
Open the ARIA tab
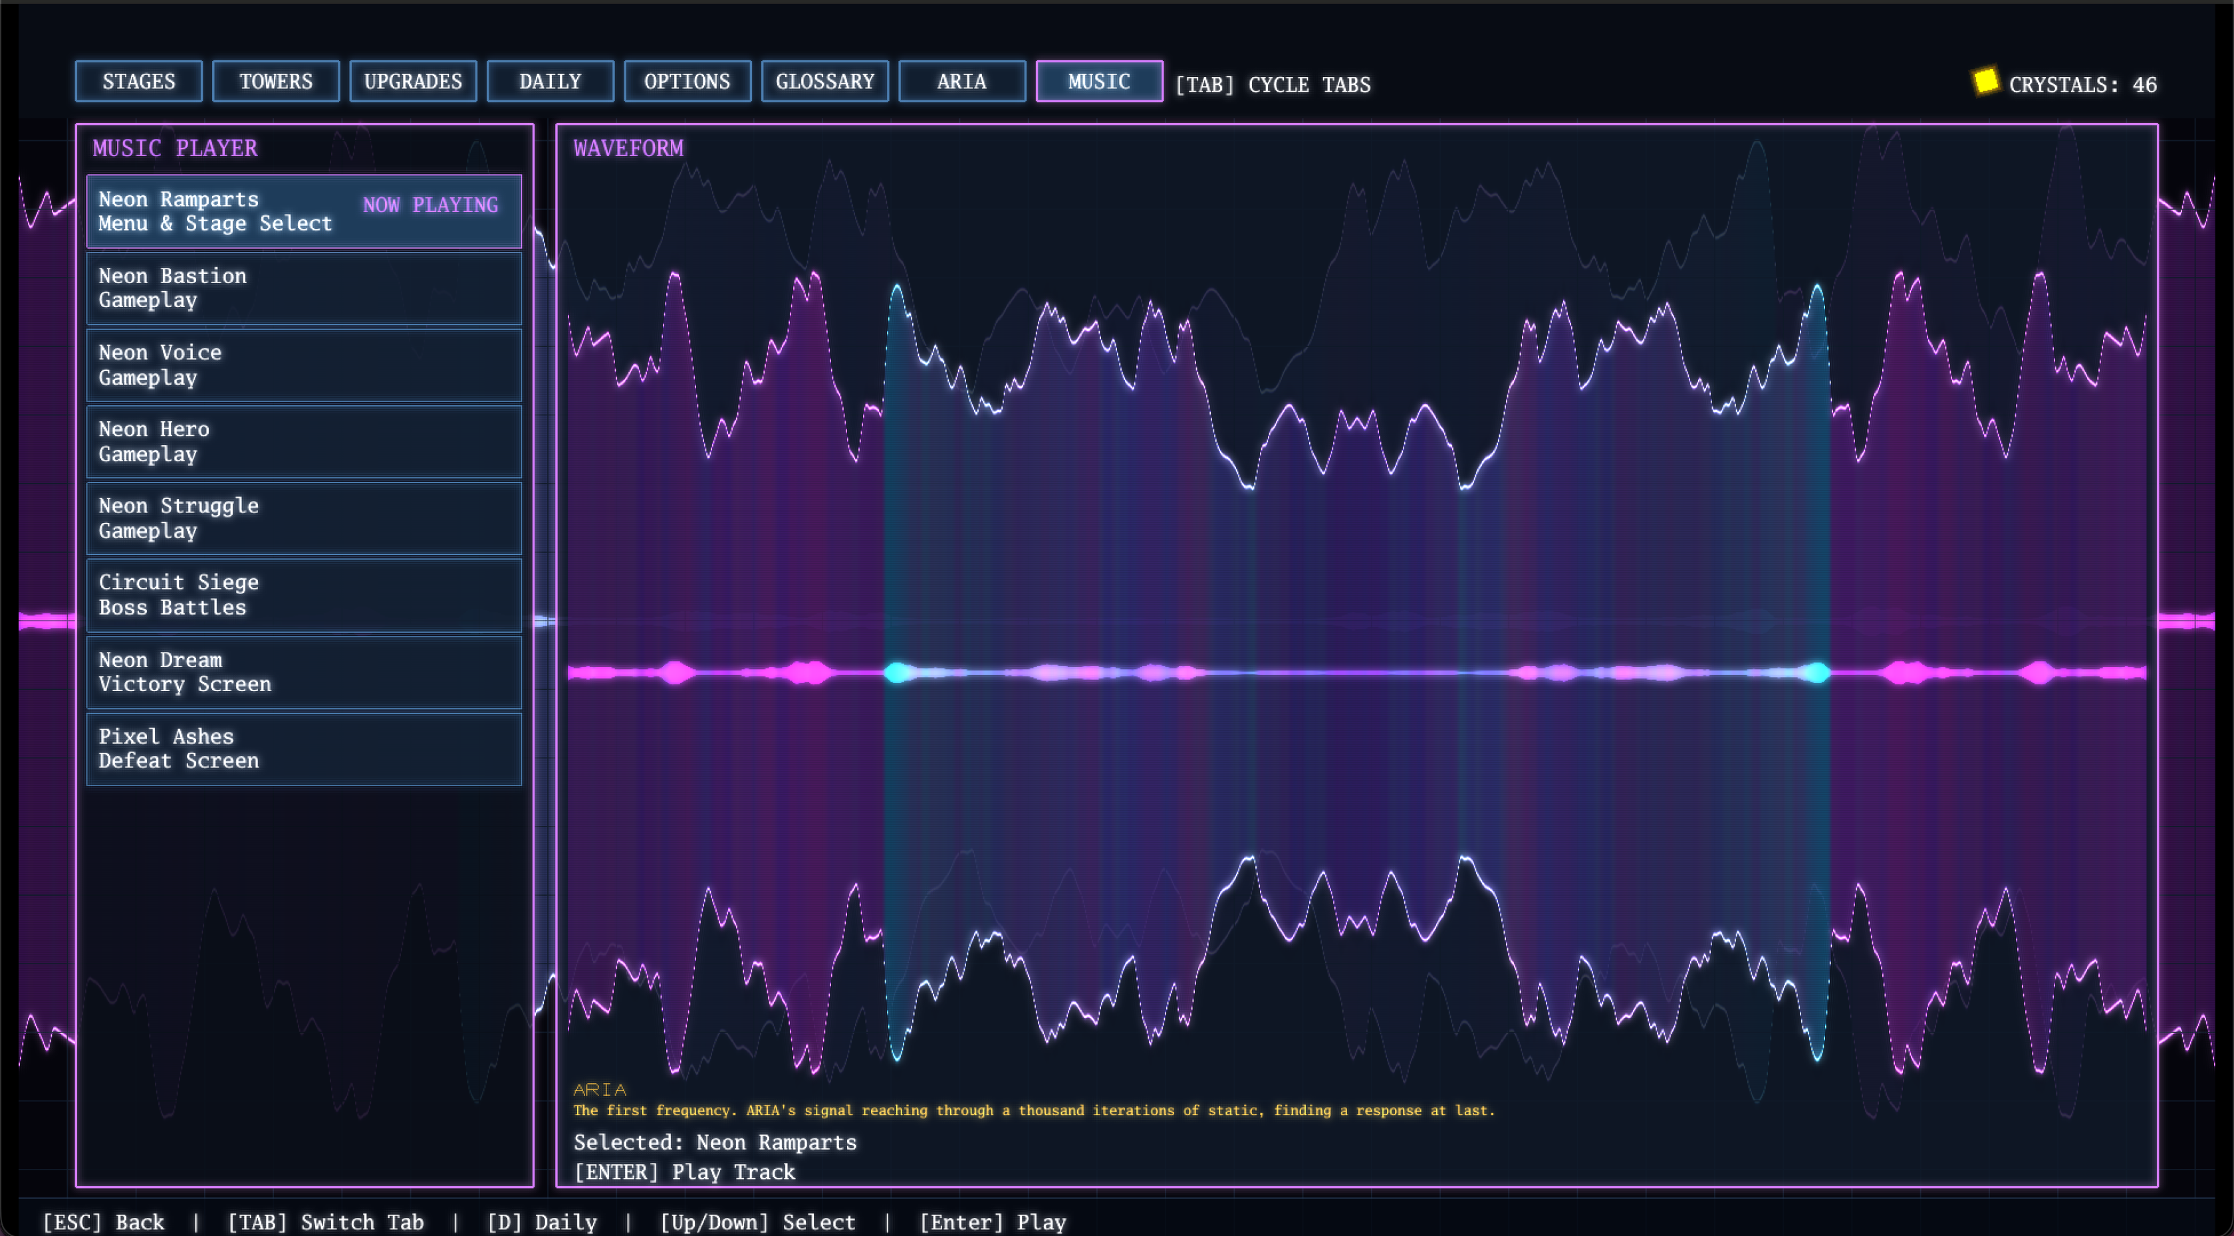[962, 82]
